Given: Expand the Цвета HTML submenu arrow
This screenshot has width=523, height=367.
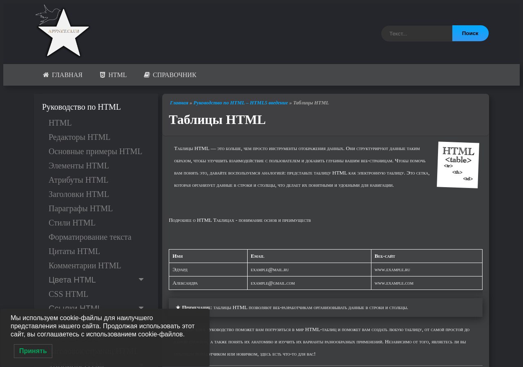Looking at the screenshot, I should 141,280.
